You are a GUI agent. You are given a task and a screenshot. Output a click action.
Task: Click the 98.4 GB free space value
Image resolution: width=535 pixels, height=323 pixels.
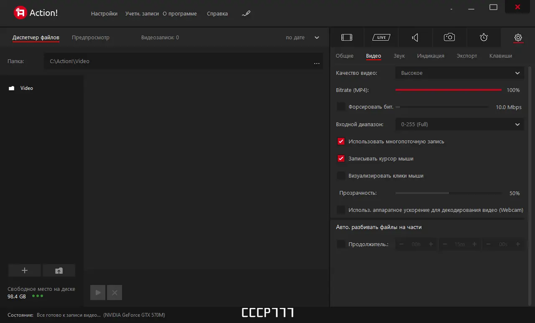pyautogui.click(x=17, y=296)
